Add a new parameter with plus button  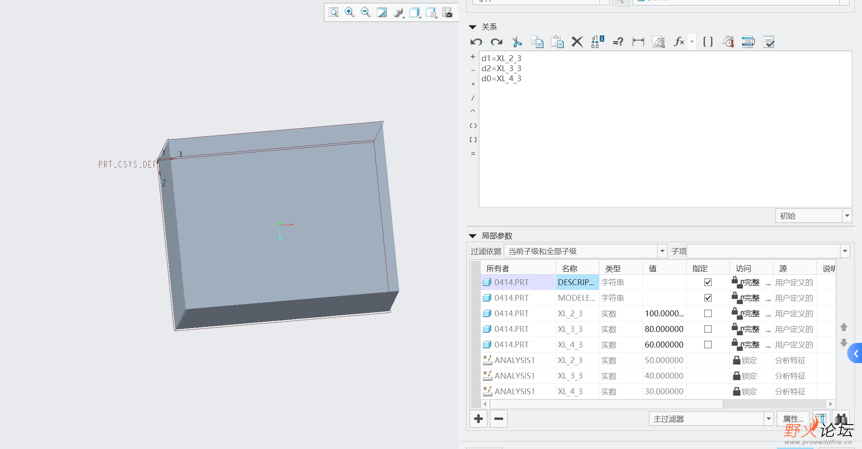coord(478,419)
